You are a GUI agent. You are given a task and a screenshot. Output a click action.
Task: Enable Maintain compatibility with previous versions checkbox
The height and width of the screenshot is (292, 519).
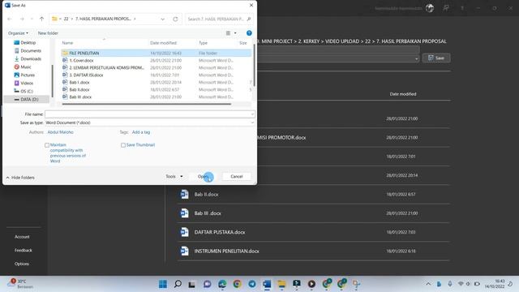(x=47, y=145)
